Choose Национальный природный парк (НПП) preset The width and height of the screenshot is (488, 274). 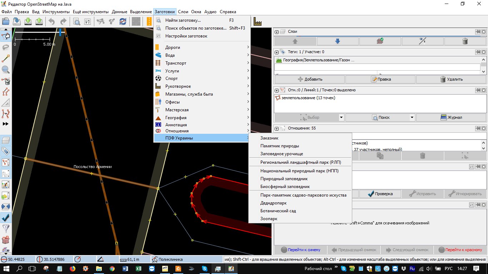[x=300, y=171]
